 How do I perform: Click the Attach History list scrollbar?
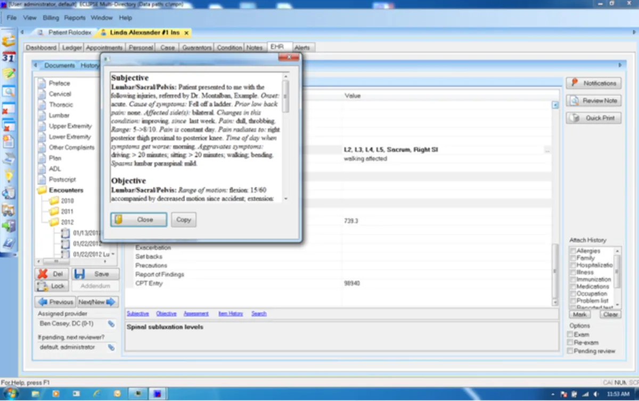click(x=618, y=278)
